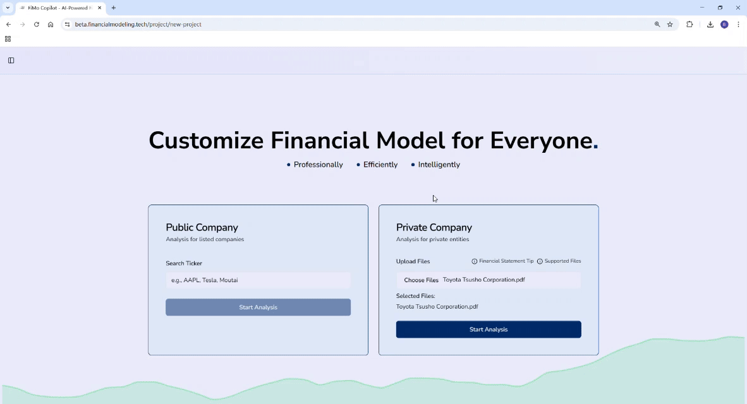This screenshot has width=747, height=404.
Task: Toggle the sidebar panel icon below the address bar
Action: [11, 60]
